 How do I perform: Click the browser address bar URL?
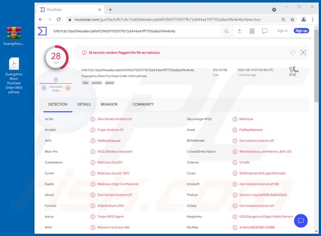(167, 19)
